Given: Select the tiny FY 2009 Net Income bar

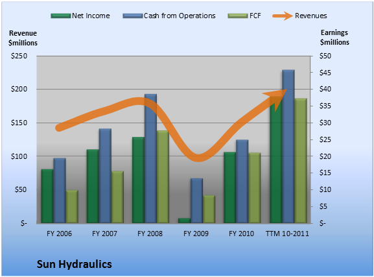Looking at the screenshot, I should [184, 221].
